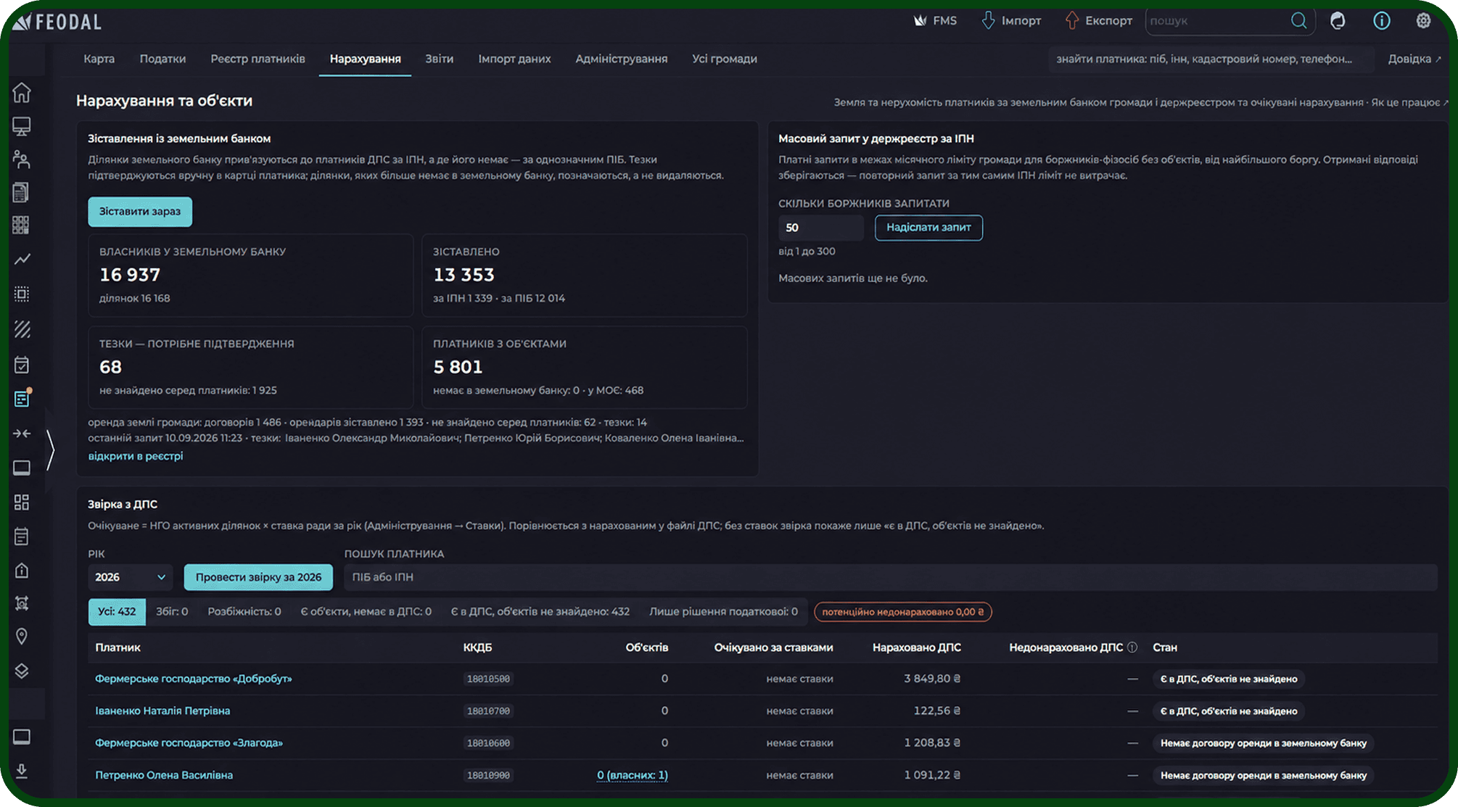This screenshot has width=1458, height=807.
Task: Open the Довідка link
Action: [x=1414, y=59]
